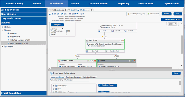The height and width of the screenshot is (97, 185).
Task: Open the Content menu
Action: pos(37,4)
